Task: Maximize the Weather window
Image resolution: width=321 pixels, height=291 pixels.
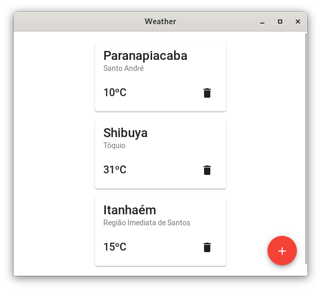Action: pyautogui.click(x=280, y=22)
